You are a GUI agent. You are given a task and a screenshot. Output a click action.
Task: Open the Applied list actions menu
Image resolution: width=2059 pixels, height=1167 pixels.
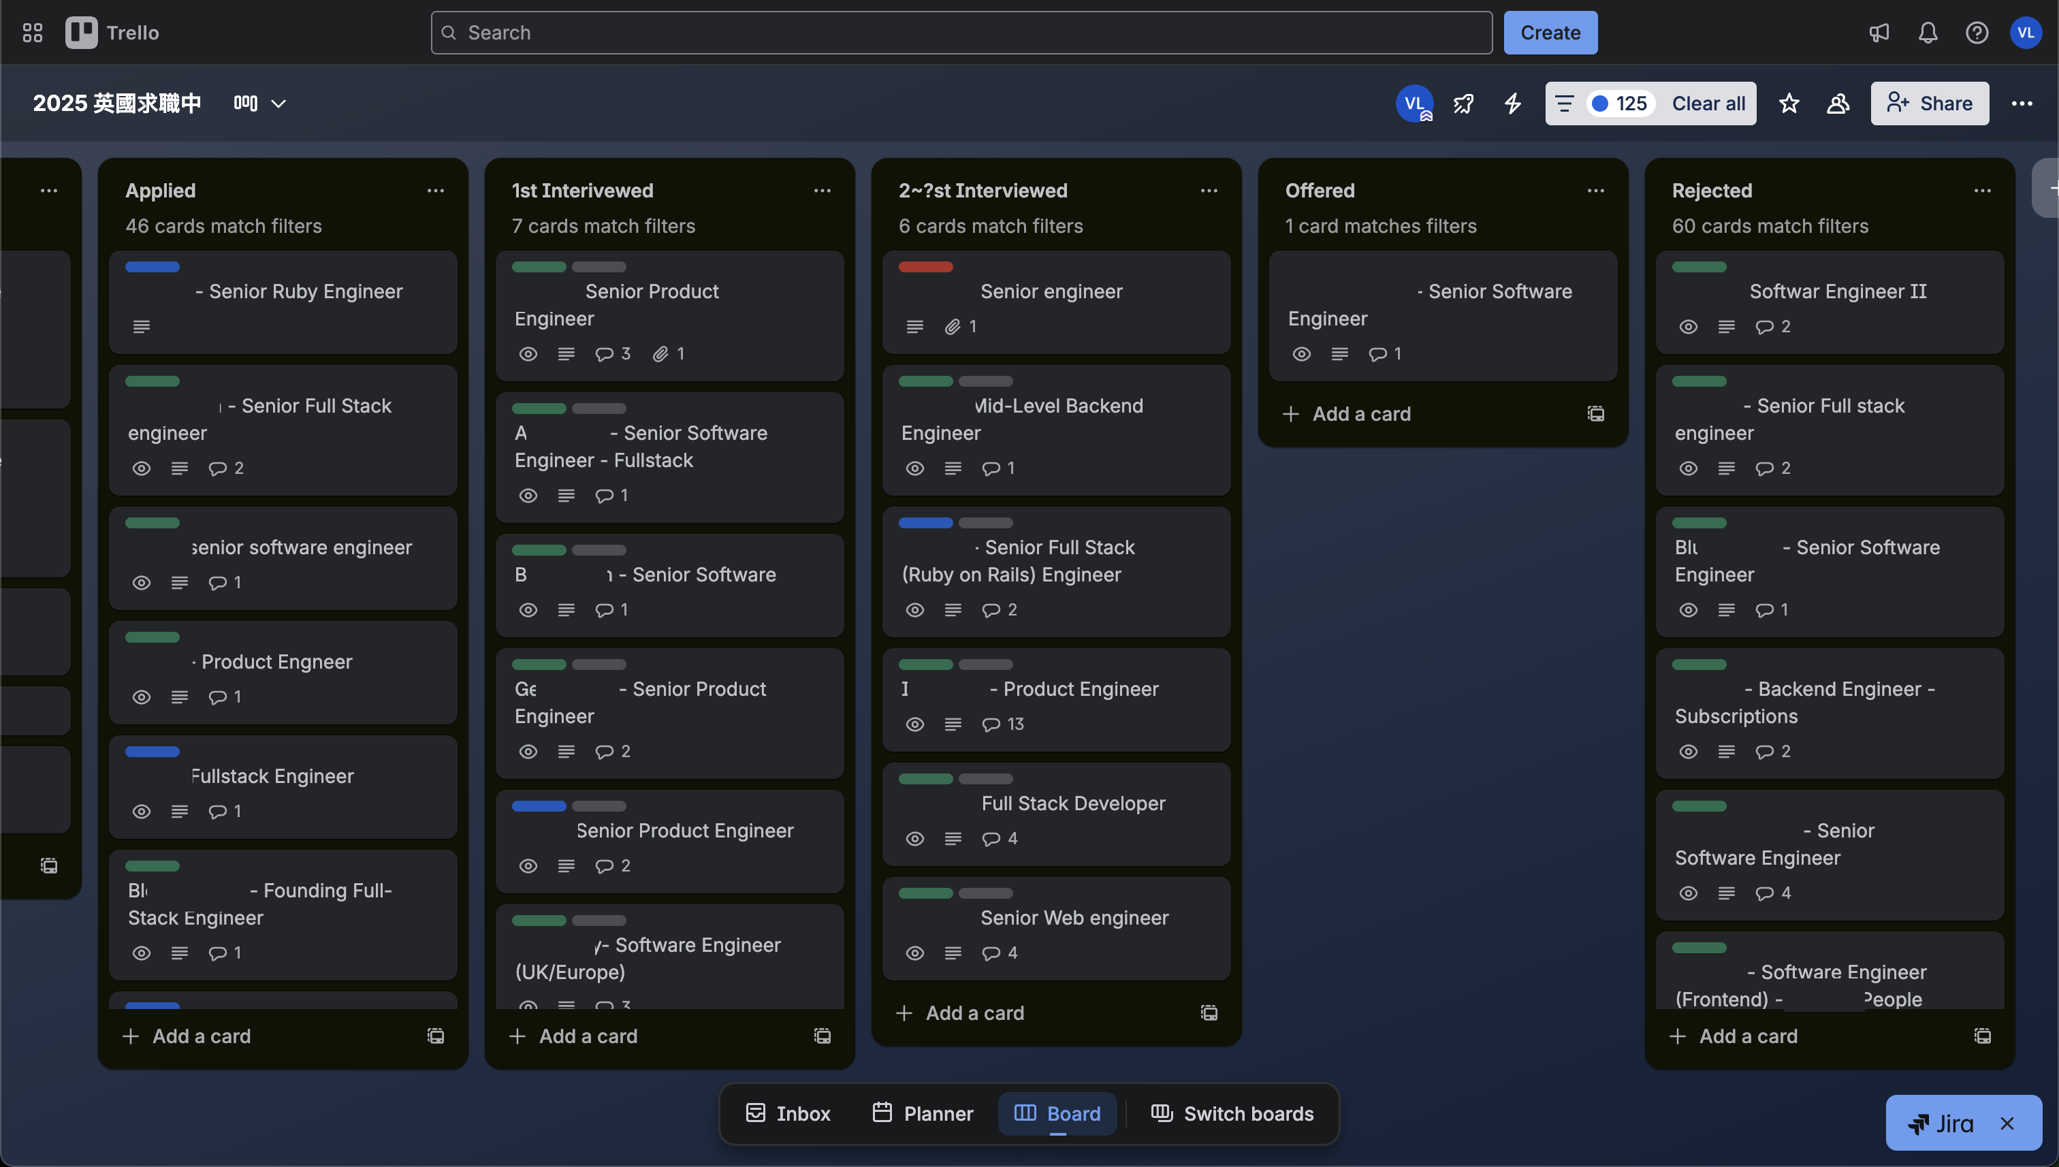click(x=435, y=191)
